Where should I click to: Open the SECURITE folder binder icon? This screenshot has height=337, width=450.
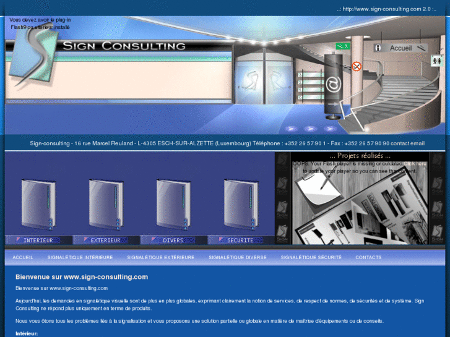241,205
